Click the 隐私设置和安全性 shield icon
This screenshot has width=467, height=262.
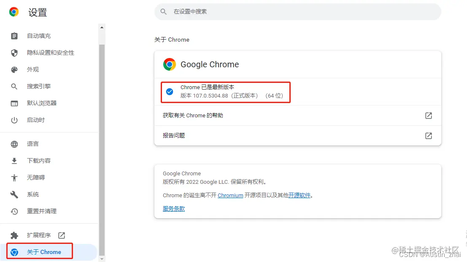coord(14,53)
